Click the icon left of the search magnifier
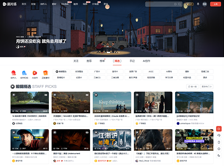Screen dimensions: 224x168 tap(175, 4)
